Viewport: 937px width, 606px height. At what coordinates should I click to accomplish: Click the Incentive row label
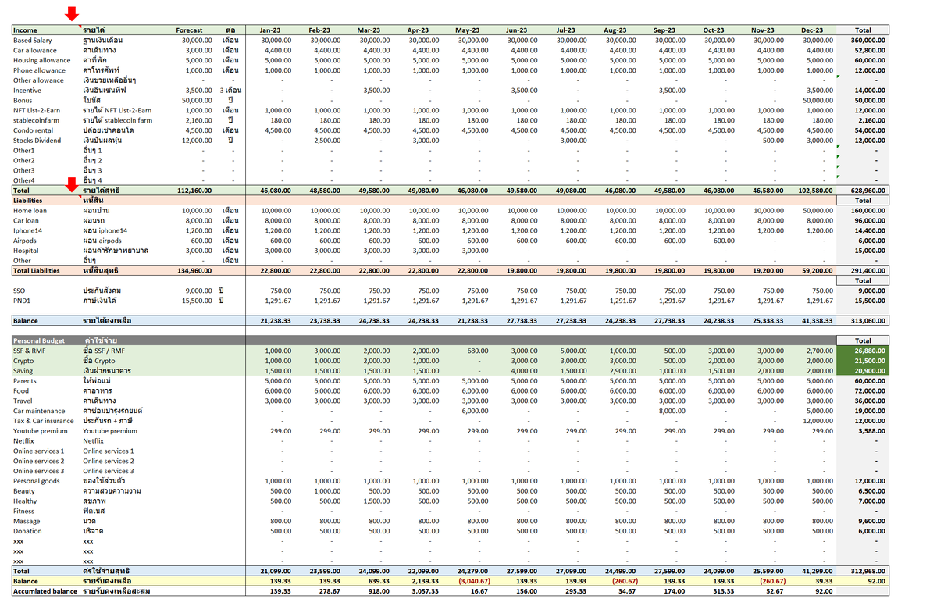[x=27, y=91]
